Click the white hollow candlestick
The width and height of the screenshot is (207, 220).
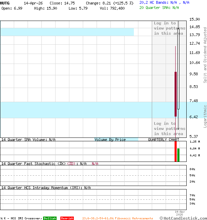[x=178, y=69]
